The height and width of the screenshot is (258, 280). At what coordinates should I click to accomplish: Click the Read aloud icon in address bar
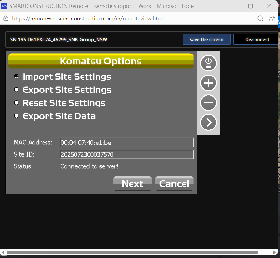[x=272, y=18]
